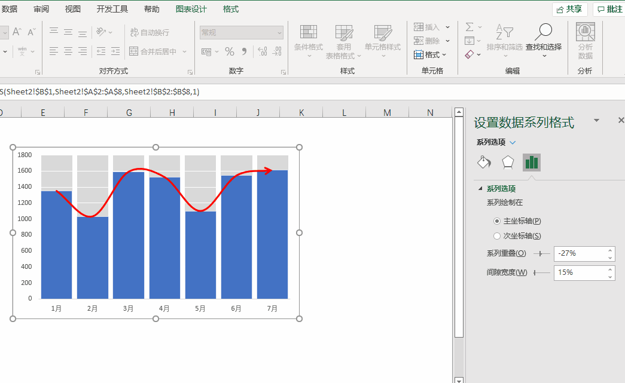Image resolution: width=625 pixels, height=383 pixels.
Task: Open 套用表格格式 table styles
Action: click(x=343, y=41)
